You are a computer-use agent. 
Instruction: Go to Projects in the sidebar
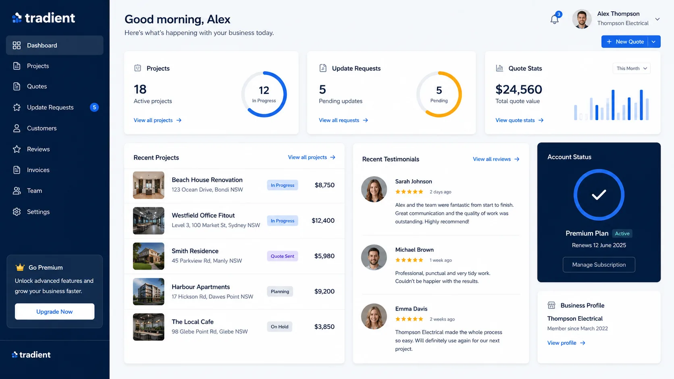54,66
